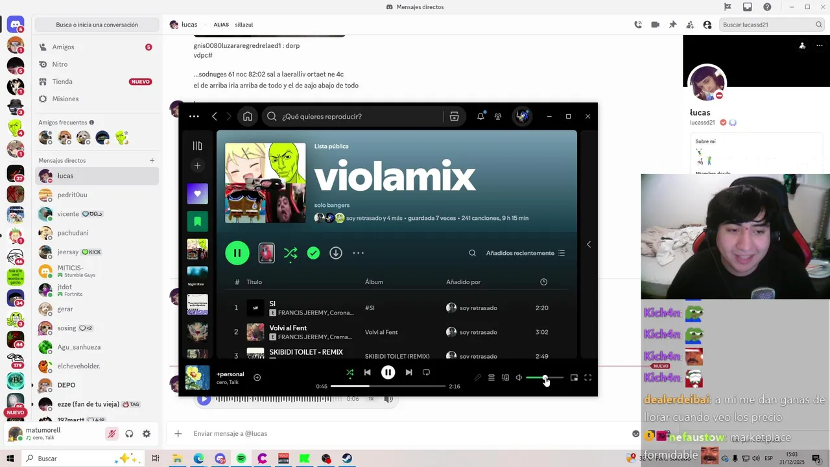Open Spotify from Windows taskbar
830x467 pixels.
241,459
